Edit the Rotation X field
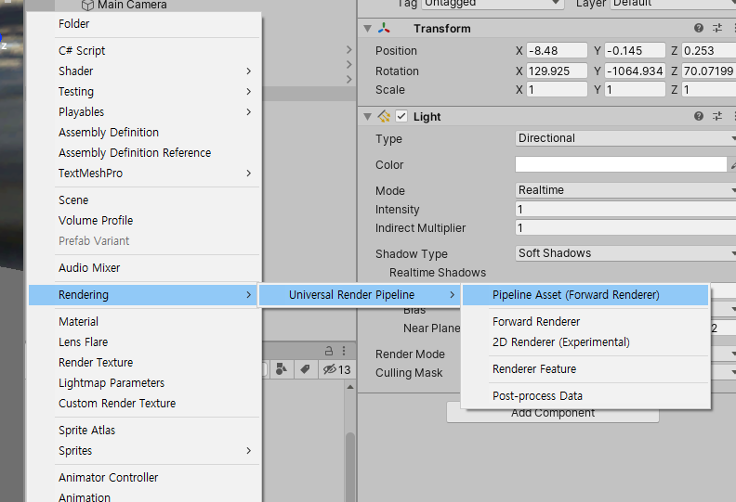Viewport: 736px width, 502px height. click(557, 71)
